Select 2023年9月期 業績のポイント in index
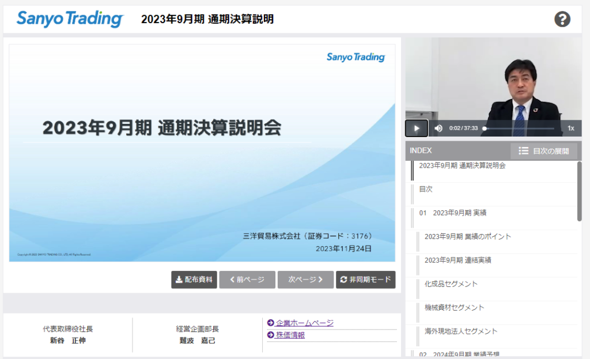The image size is (590, 359). [x=467, y=236]
